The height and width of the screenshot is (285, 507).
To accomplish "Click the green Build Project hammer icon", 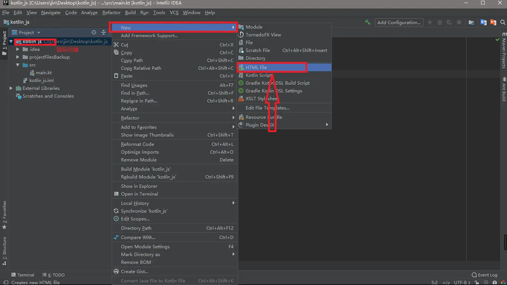I will coord(367,22).
